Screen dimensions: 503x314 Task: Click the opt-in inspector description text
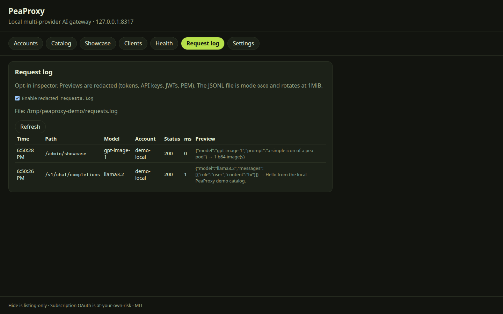point(169,85)
